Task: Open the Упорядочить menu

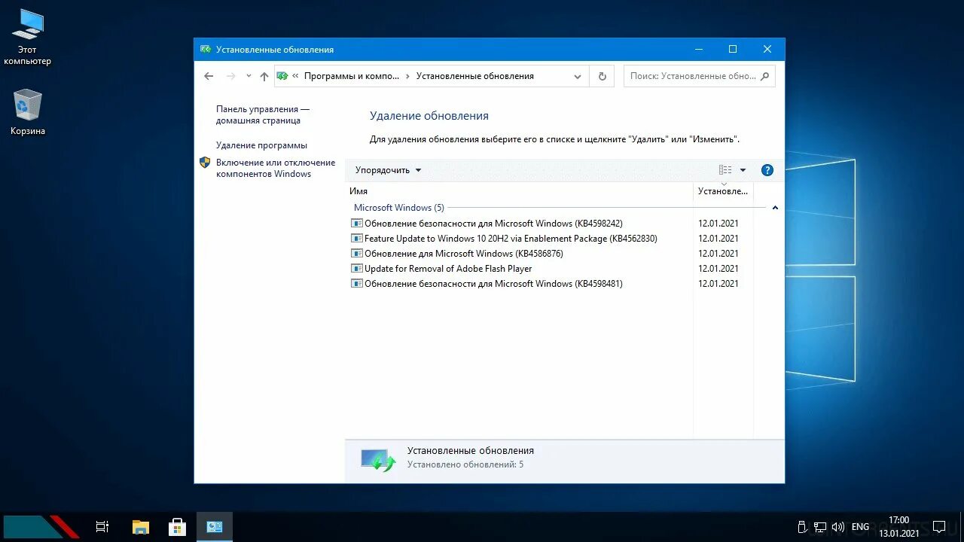Action: [x=388, y=170]
